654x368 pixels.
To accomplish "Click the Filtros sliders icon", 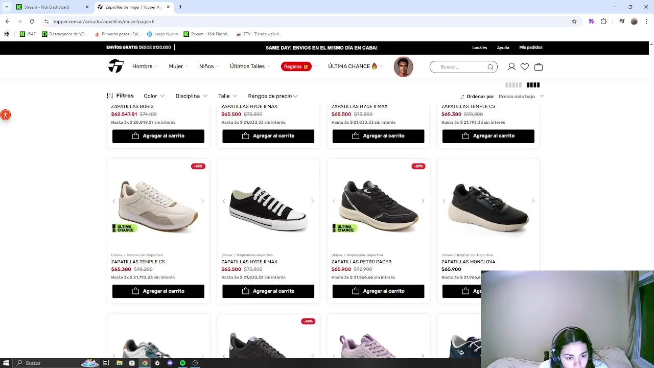I will 110,96.
